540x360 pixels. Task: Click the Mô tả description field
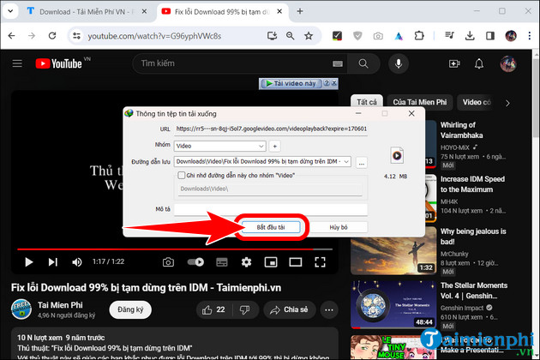271,209
